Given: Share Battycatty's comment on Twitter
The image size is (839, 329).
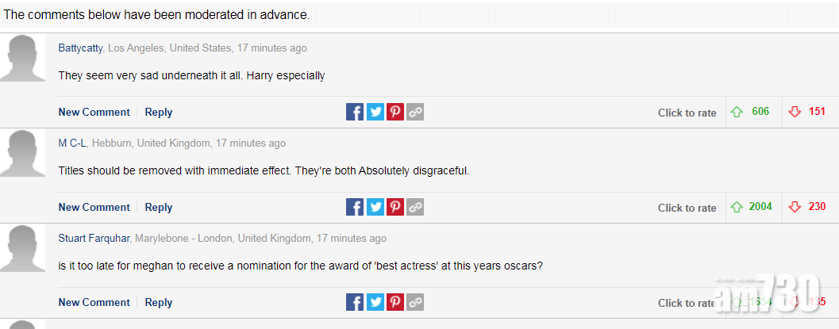Looking at the screenshot, I should pos(375,112).
